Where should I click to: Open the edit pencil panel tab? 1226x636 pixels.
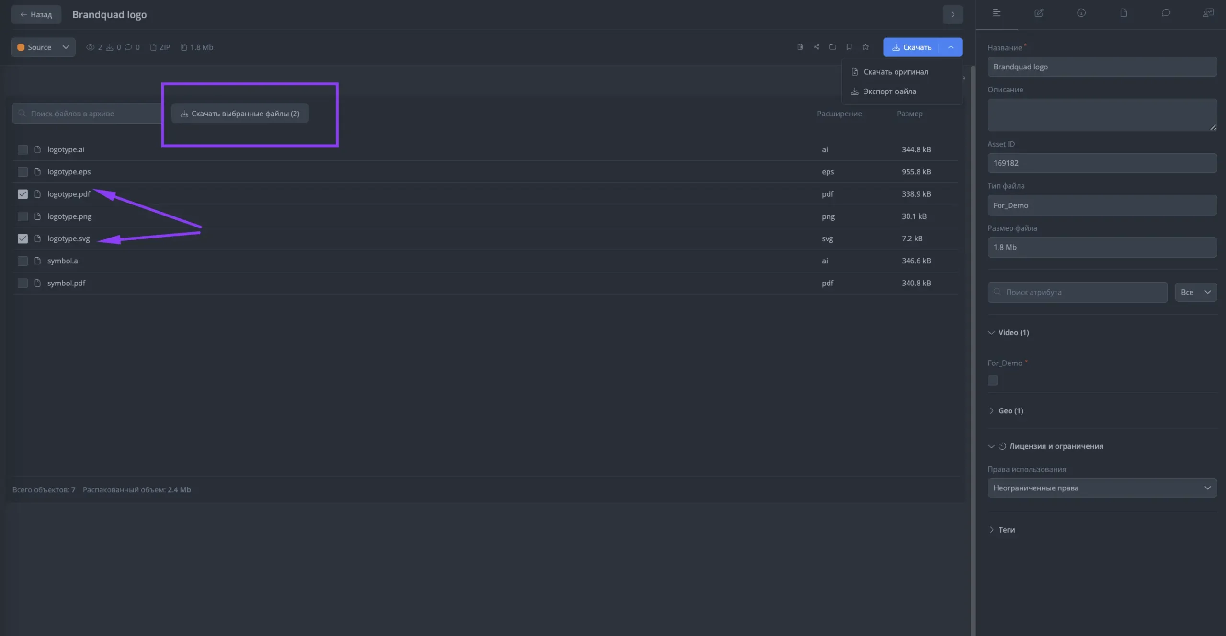coord(1039,13)
